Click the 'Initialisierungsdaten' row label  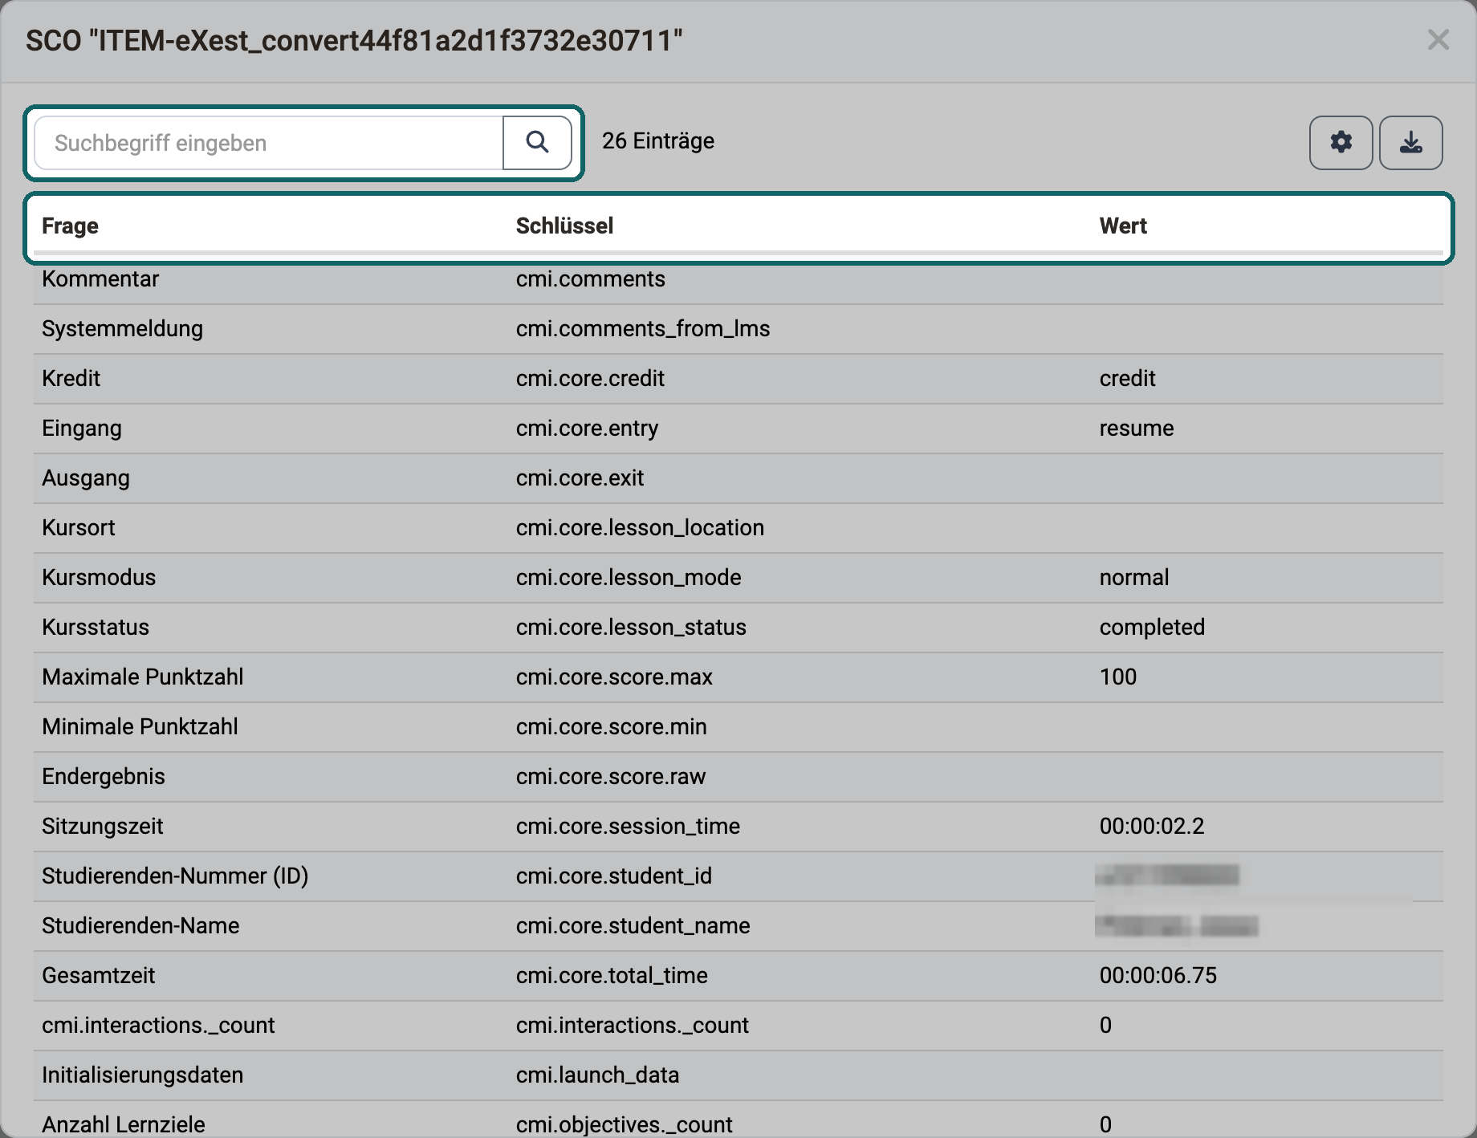click(x=143, y=1075)
